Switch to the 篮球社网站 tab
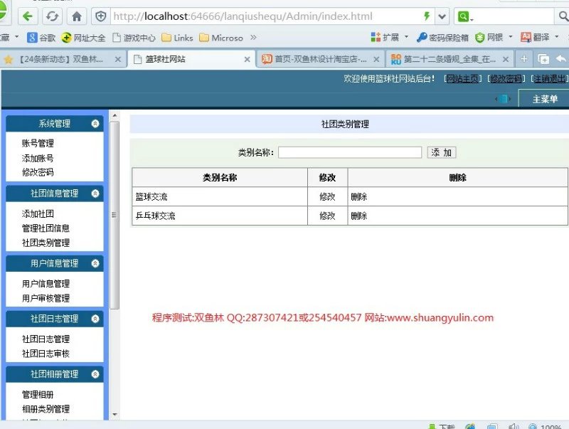This screenshot has width=569, height=429. pyautogui.click(x=190, y=59)
